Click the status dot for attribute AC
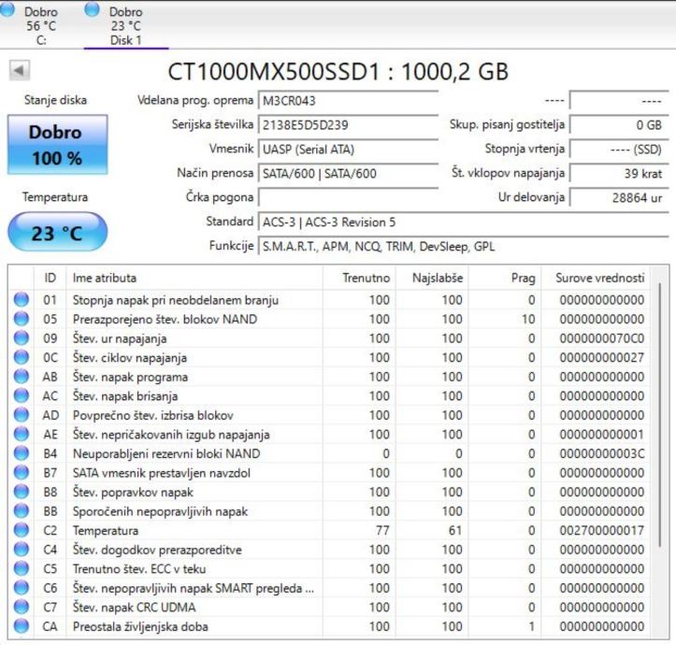 pos(22,395)
